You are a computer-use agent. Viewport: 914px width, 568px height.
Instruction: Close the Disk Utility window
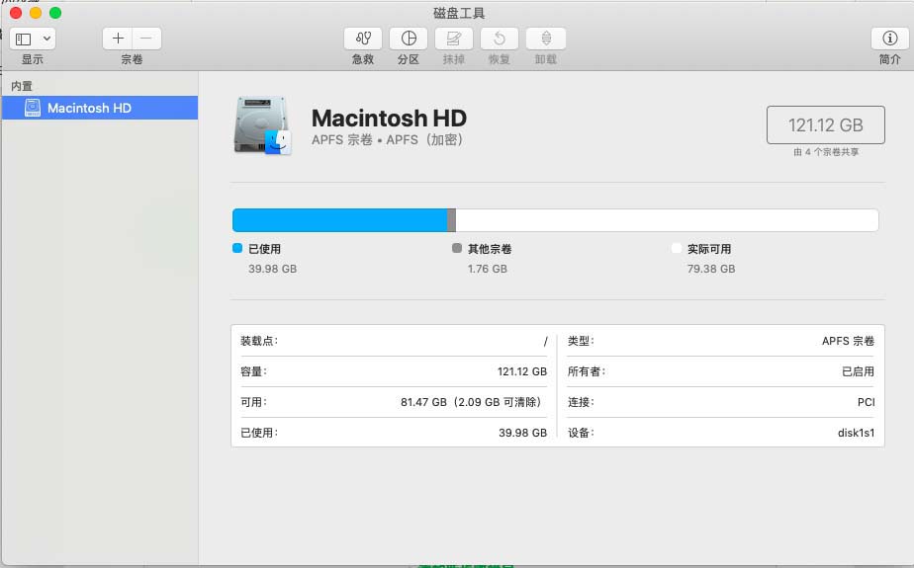pos(16,13)
